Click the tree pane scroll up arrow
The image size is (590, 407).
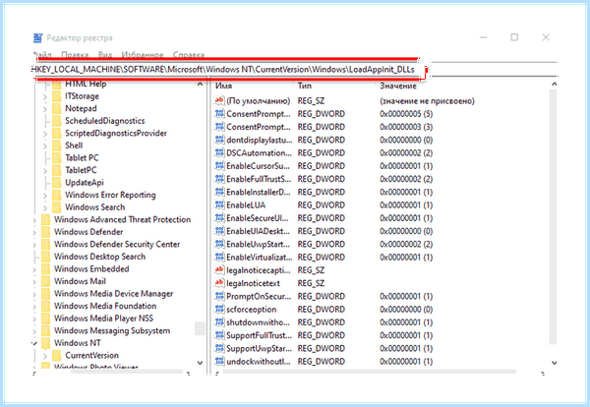tap(200, 85)
